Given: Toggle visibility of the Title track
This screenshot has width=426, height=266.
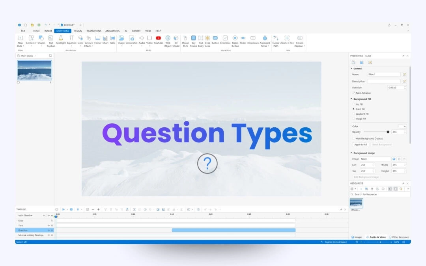Looking at the screenshot, I should click(49, 225).
